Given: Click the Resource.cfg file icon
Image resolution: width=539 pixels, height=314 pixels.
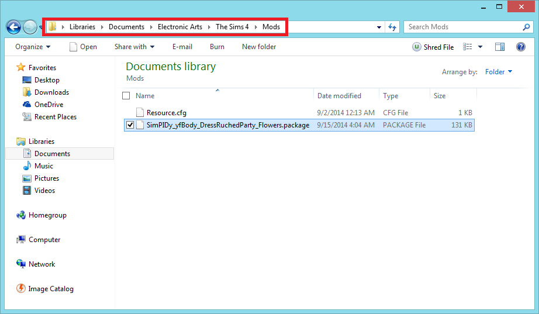Looking at the screenshot, I should (140, 112).
